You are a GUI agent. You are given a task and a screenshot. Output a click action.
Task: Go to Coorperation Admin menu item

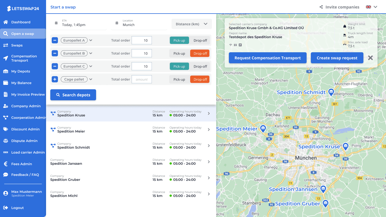[23, 118]
